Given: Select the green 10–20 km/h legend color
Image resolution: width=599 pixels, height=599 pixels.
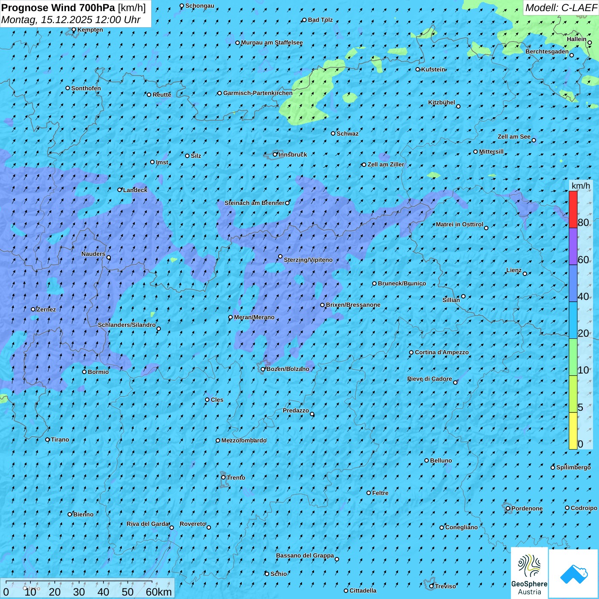Looking at the screenshot, I should [x=573, y=357].
